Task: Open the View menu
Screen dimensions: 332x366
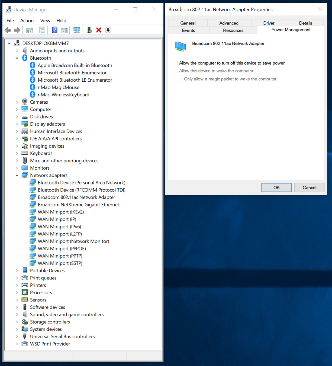Action: click(x=45, y=21)
